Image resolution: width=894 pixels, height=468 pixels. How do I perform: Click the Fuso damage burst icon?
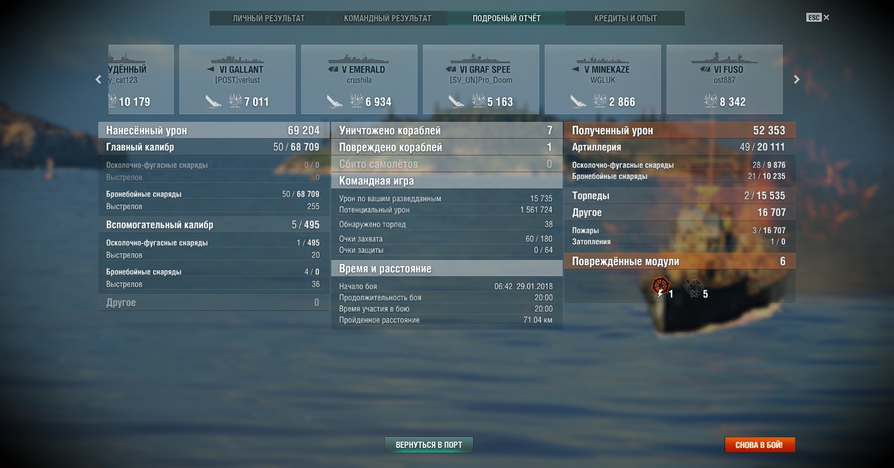711,101
